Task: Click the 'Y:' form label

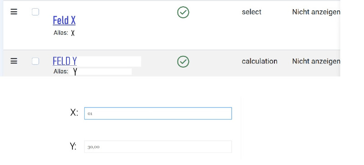Action: click(73, 146)
